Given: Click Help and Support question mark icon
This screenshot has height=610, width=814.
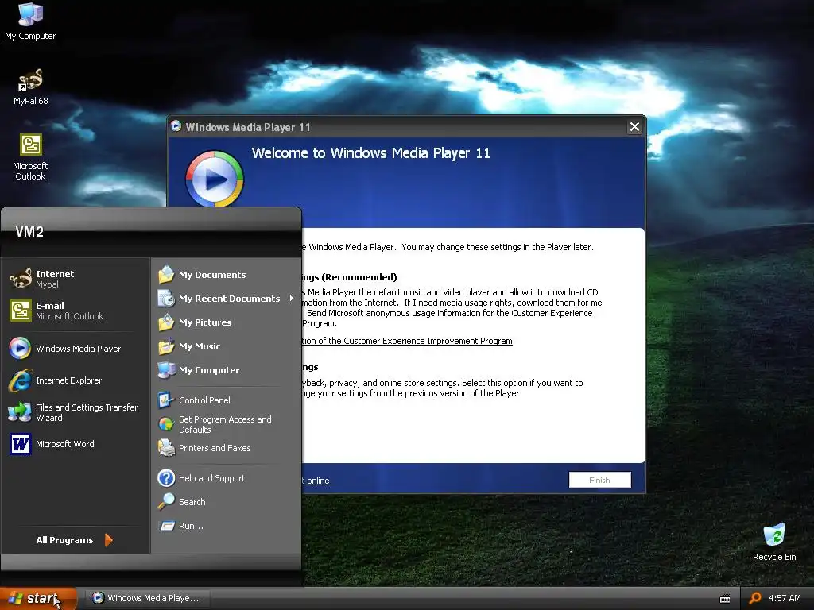Looking at the screenshot, I should point(166,477).
